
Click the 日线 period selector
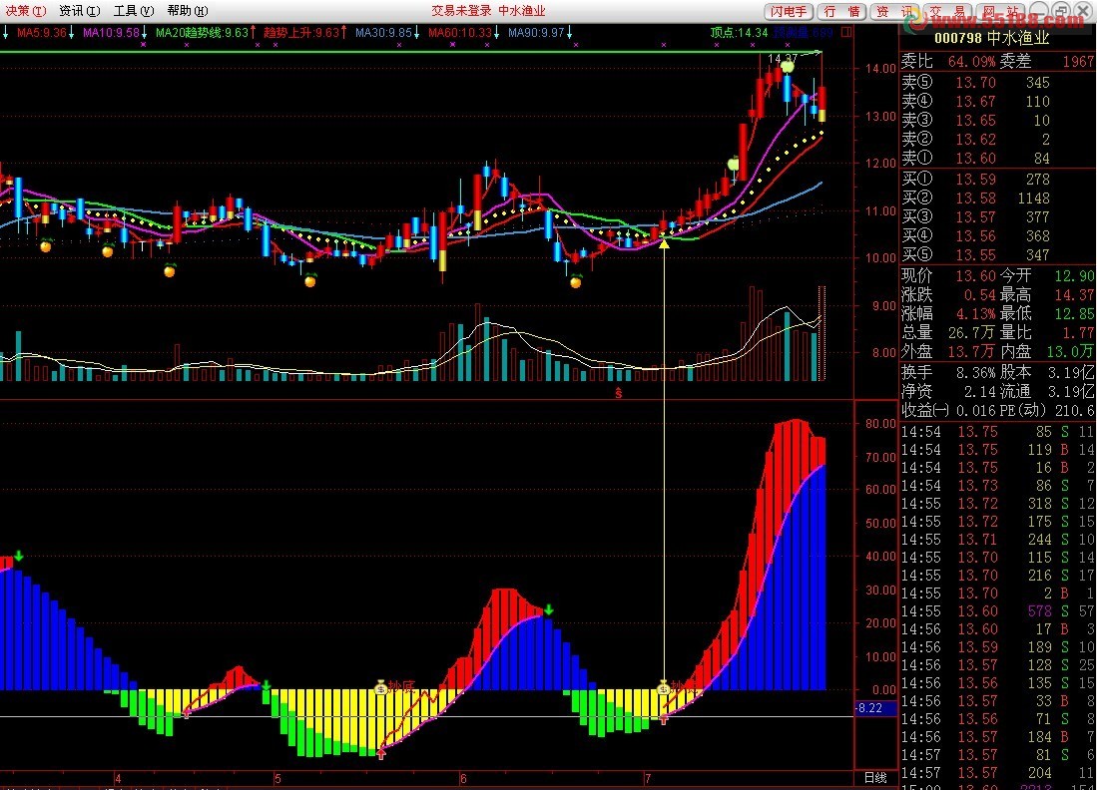(x=874, y=777)
